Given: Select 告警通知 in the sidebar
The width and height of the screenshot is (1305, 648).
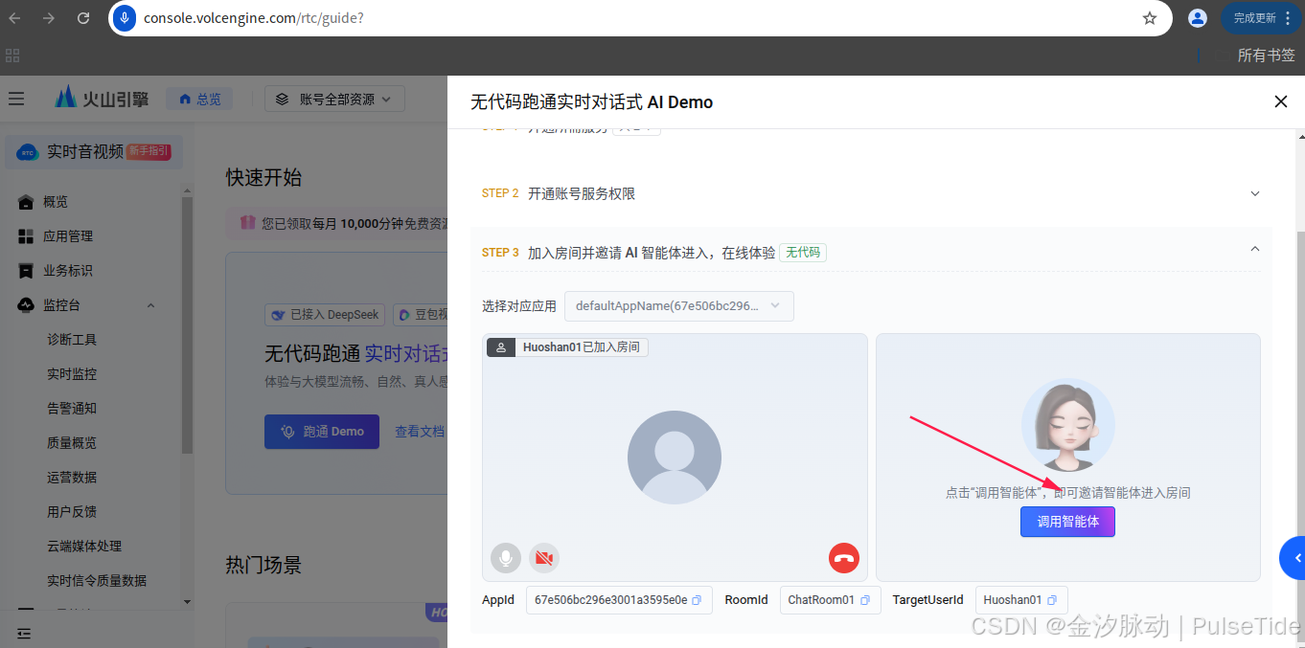Looking at the screenshot, I should 72,409.
